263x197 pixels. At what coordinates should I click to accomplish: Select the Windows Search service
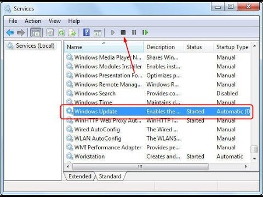point(95,94)
